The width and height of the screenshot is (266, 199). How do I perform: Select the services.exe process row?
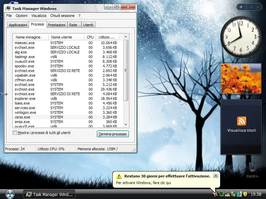tap(66, 108)
